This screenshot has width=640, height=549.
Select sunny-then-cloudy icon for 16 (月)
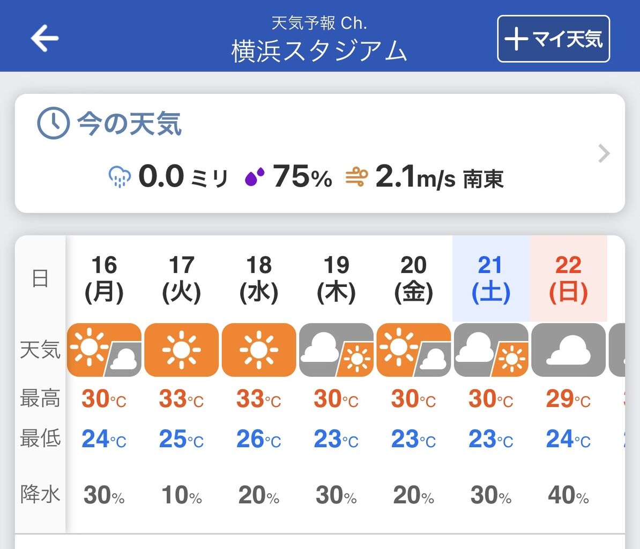104,350
